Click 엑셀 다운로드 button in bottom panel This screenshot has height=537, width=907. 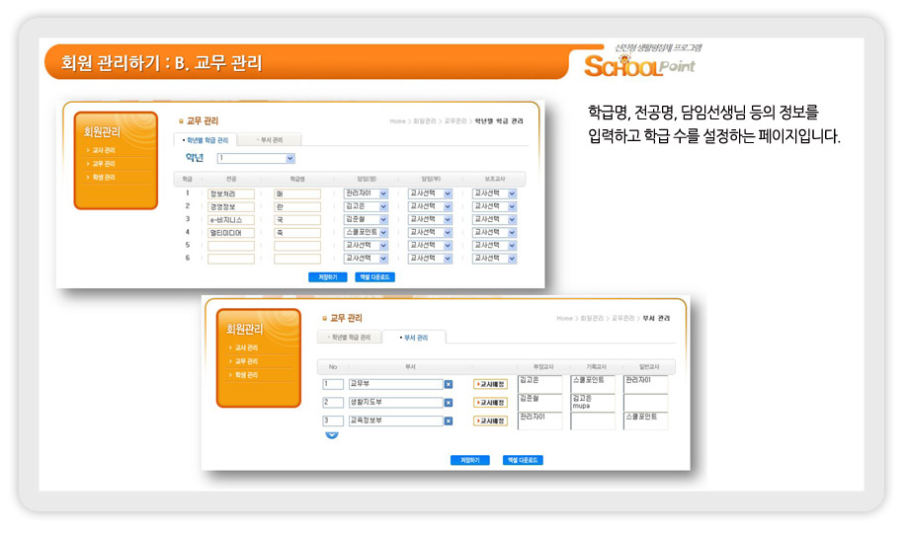tap(523, 460)
